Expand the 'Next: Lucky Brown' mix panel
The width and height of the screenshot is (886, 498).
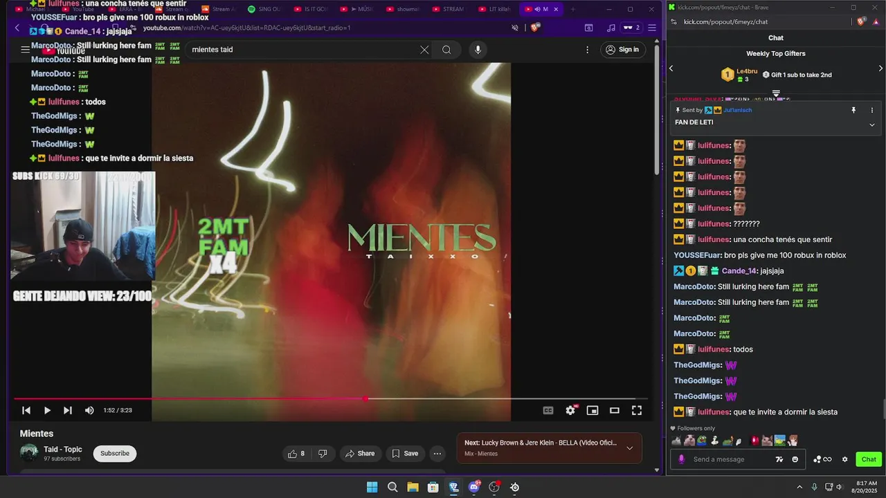click(629, 448)
